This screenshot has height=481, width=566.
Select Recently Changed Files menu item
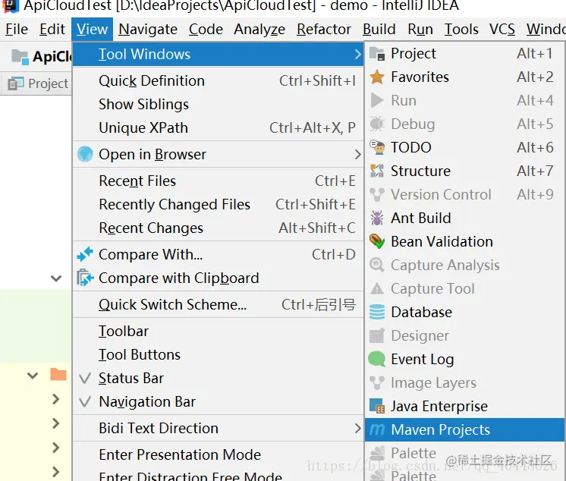[x=218, y=204]
